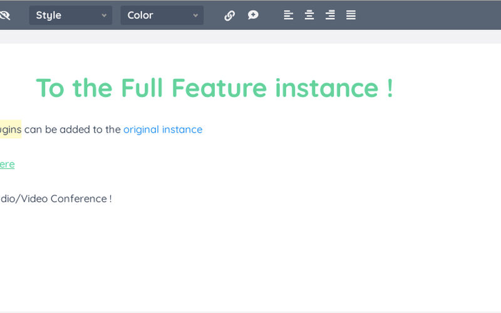Open the Color dropdown
Screen dimensions: 501x313
[x=162, y=15]
